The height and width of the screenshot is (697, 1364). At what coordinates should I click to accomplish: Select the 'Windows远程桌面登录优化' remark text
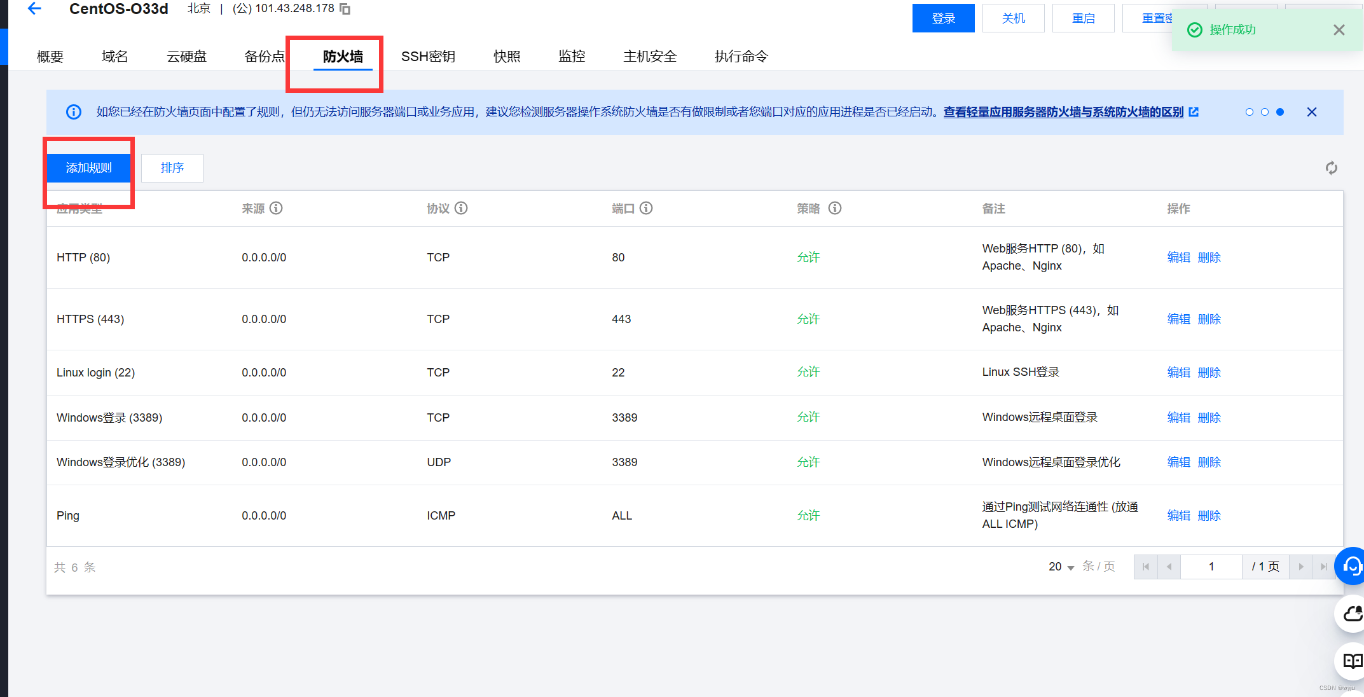pyautogui.click(x=1051, y=462)
